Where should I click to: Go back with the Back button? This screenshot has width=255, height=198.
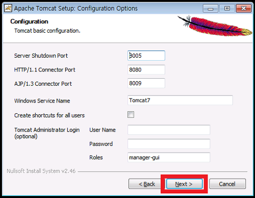(x=146, y=184)
